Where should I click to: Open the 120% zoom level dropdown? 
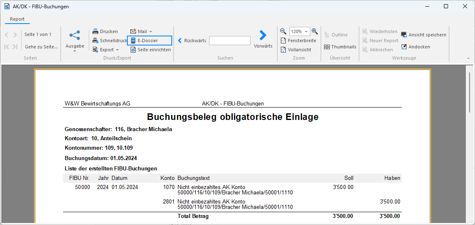point(306,31)
